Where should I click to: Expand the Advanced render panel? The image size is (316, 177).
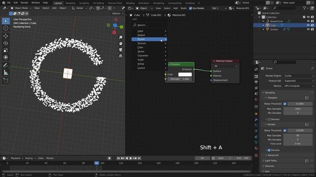coord(273,155)
